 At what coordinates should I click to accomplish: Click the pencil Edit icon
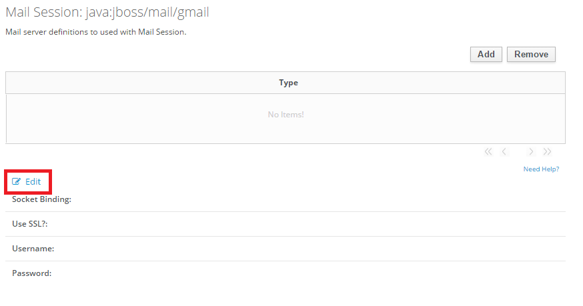pyautogui.click(x=17, y=181)
